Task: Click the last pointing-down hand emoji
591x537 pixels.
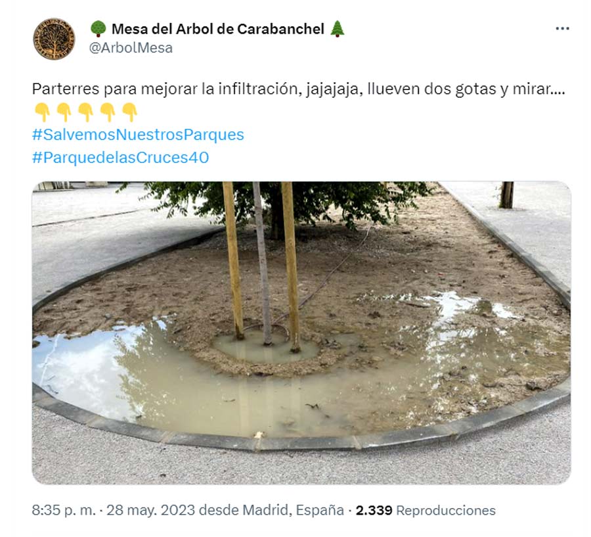Action: click(x=129, y=112)
